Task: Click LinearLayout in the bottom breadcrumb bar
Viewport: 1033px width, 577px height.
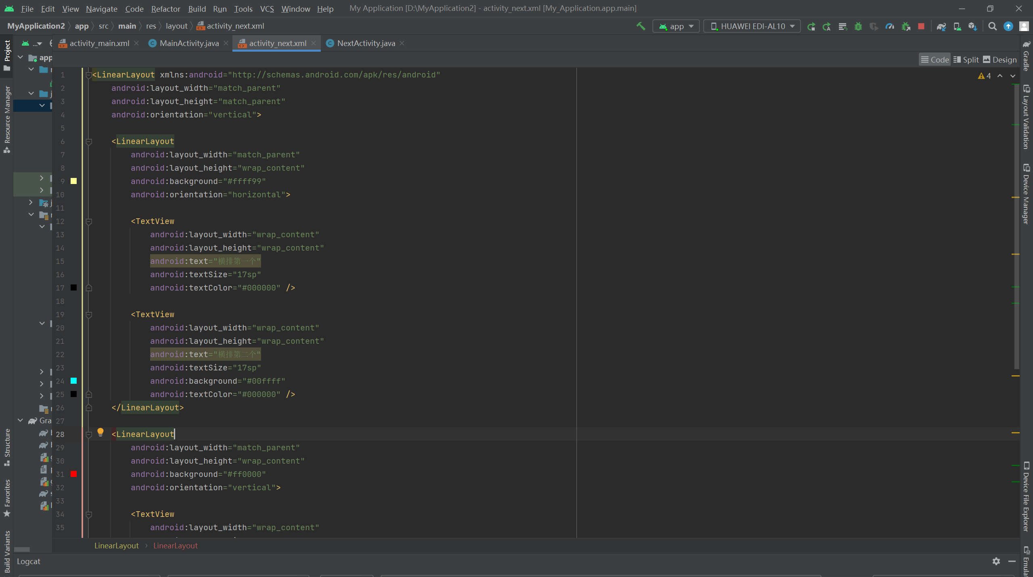Action: (117, 546)
